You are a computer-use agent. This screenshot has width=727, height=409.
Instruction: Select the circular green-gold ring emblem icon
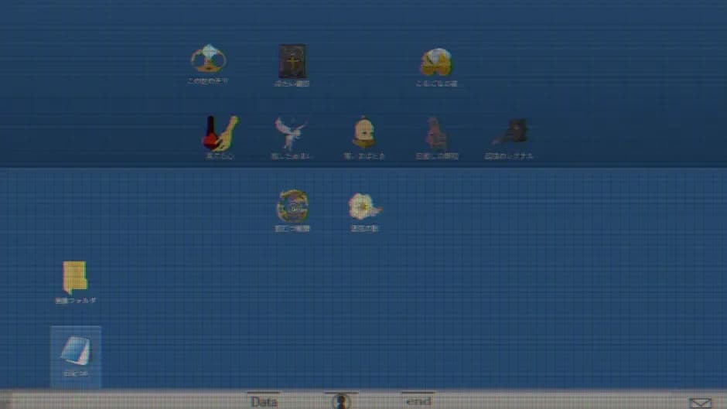(x=292, y=206)
